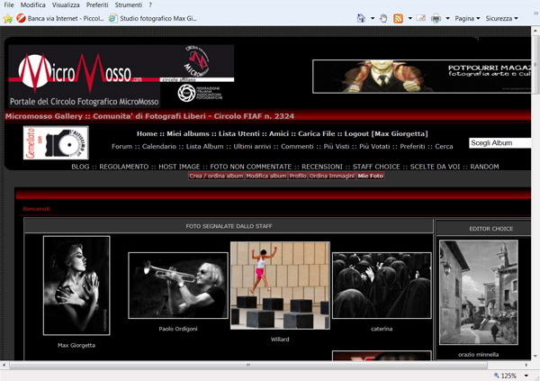Click the hand-shaped toolbar icon

[383, 18]
